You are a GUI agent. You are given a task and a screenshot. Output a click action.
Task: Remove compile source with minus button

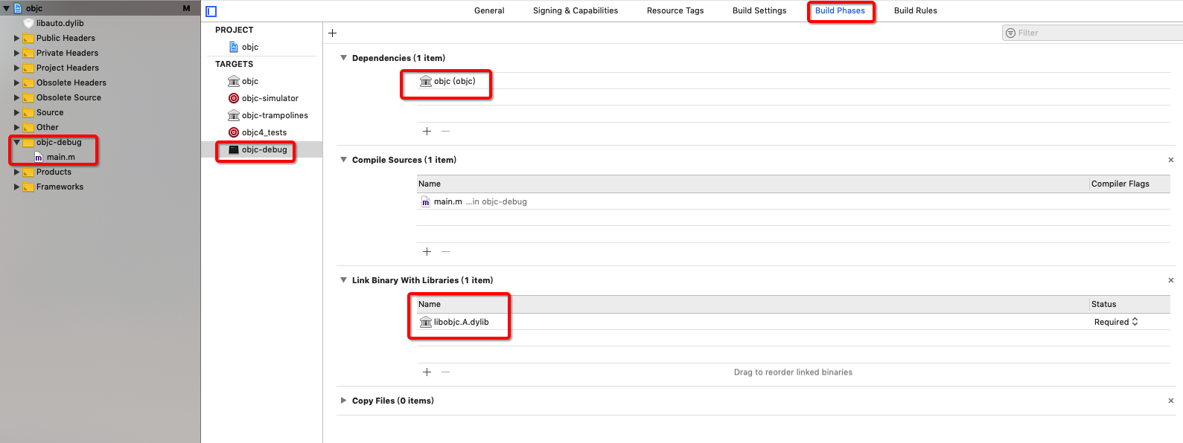tap(445, 251)
